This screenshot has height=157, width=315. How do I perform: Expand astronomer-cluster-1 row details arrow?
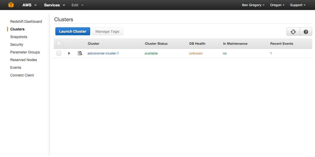[69, 53]
